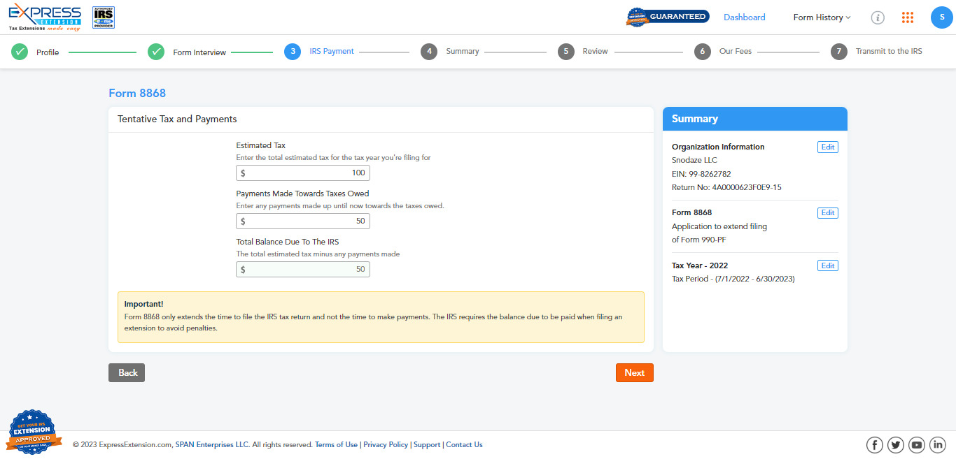Edit Organization Information in Summary

point(827,147)
